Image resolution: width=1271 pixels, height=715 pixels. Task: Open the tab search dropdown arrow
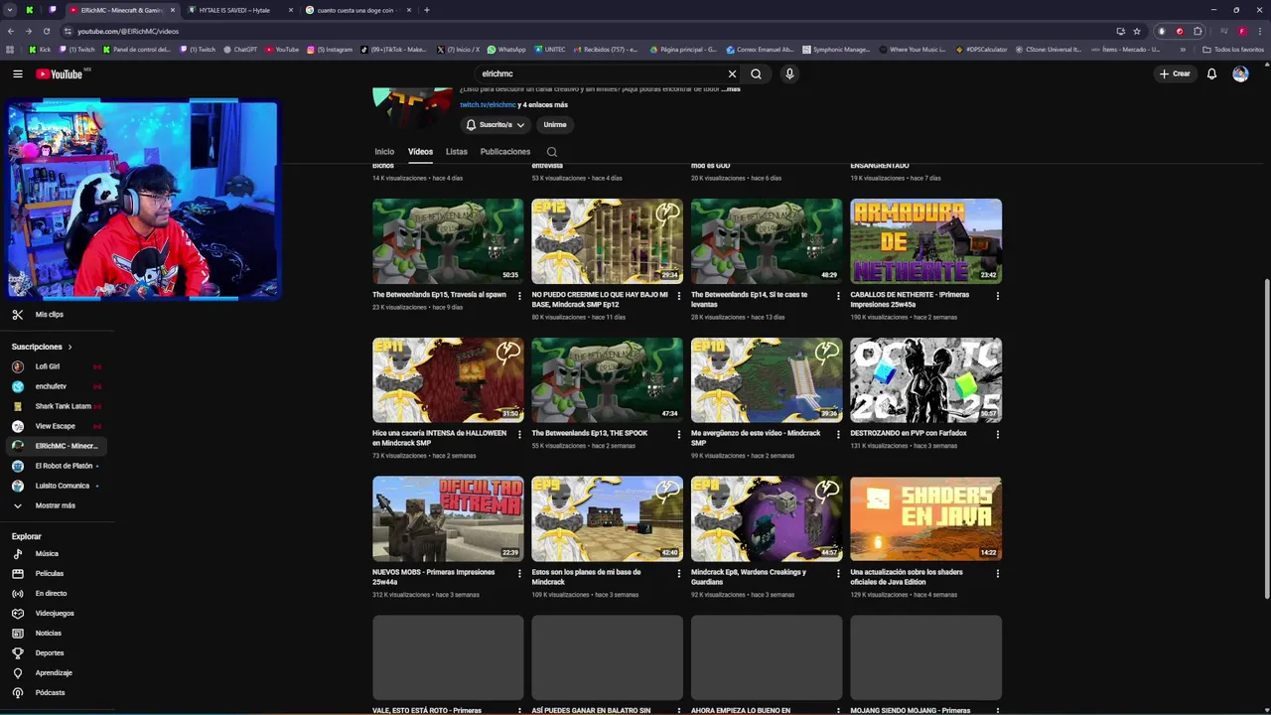[x=10, y=10]
